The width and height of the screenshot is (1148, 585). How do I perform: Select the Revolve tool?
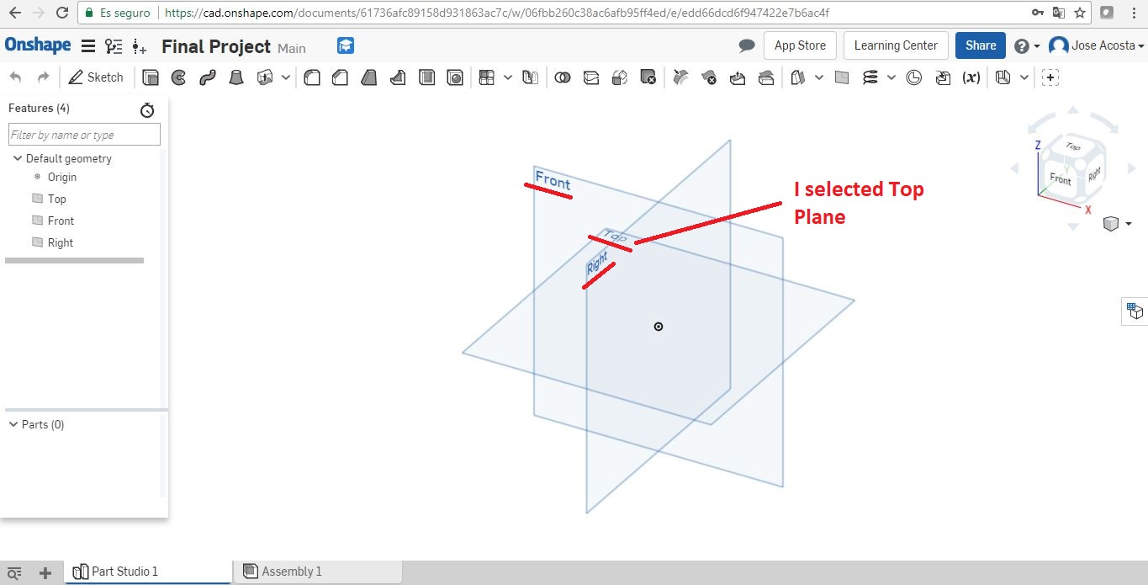(x=178, y=77)
